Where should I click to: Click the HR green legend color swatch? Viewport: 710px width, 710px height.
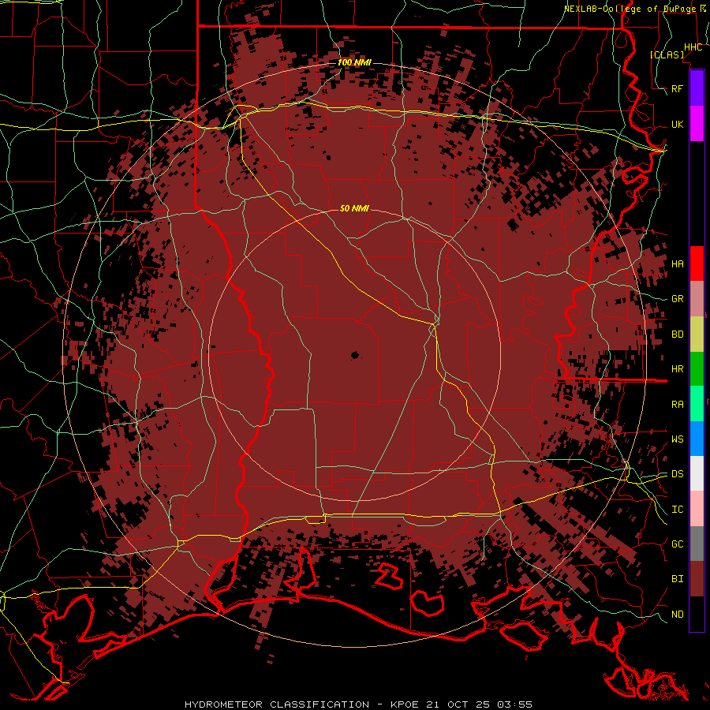coord(697,369)
